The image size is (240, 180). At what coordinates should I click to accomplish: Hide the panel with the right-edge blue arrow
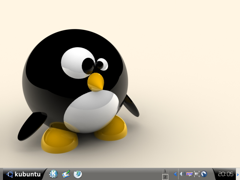point(238,174)
